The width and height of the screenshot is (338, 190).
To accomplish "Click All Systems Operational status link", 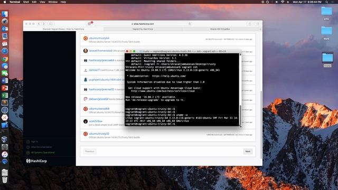I will point(43,153).
